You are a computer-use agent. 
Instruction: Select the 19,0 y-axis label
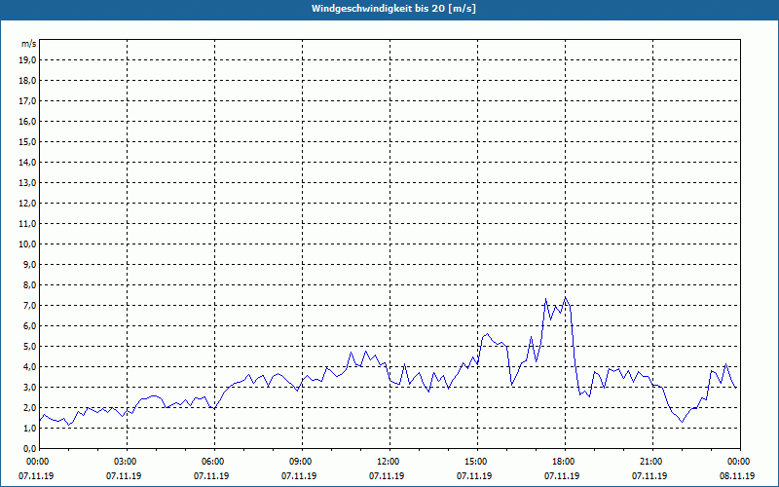27,60
